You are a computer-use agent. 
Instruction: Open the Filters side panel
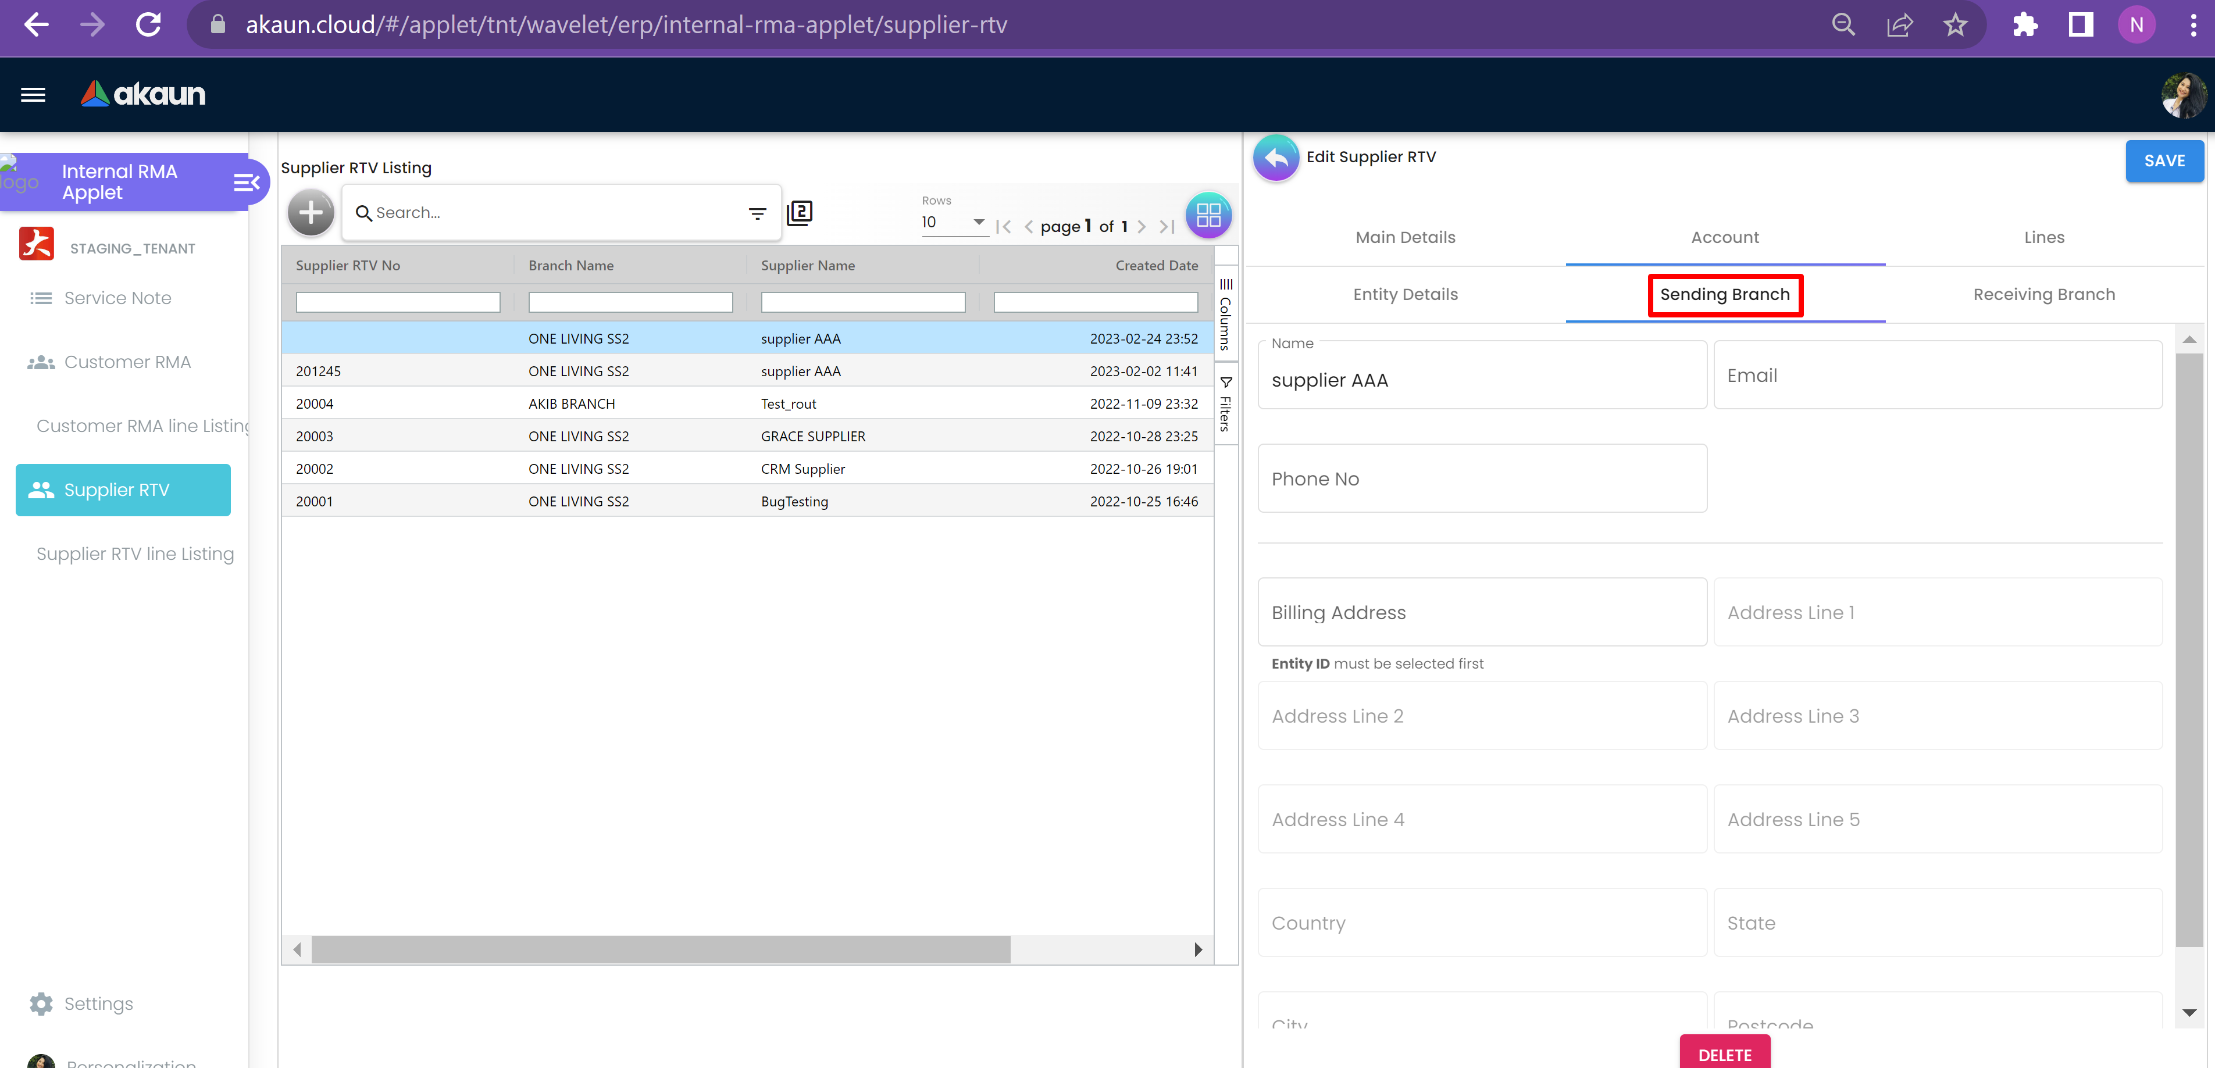pyautogui.click(x=1225, y=404)
